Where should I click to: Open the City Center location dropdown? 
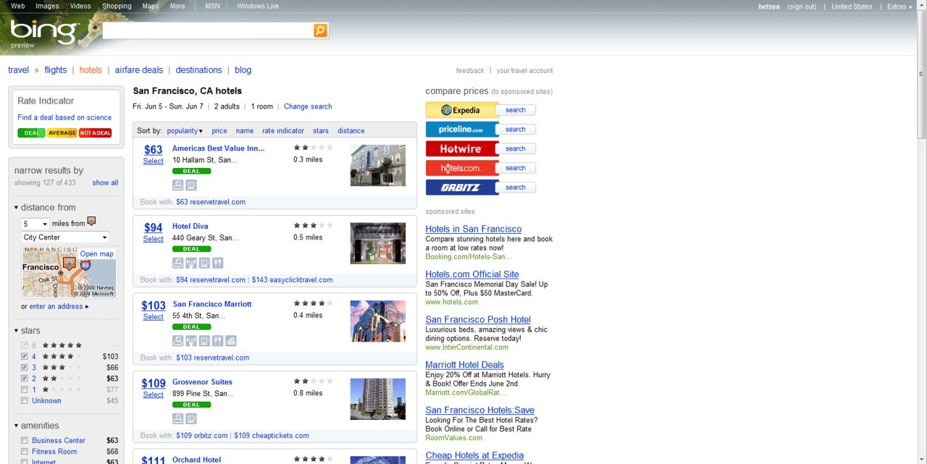pos(64,237)
